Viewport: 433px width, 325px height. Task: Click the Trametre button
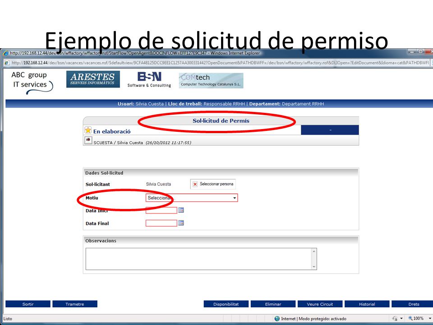[75, 304]
